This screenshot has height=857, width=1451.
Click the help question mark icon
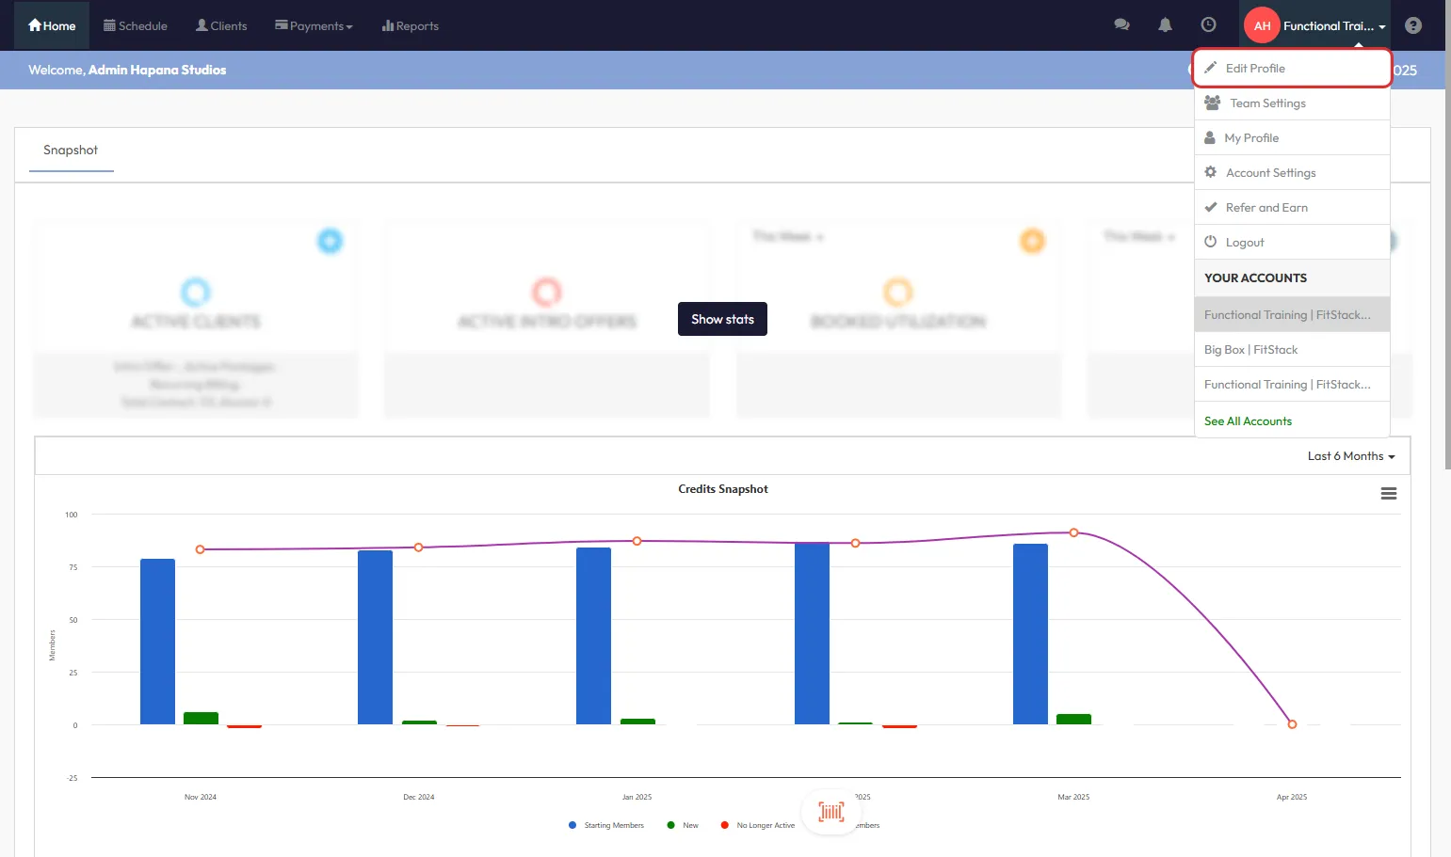1412,25
